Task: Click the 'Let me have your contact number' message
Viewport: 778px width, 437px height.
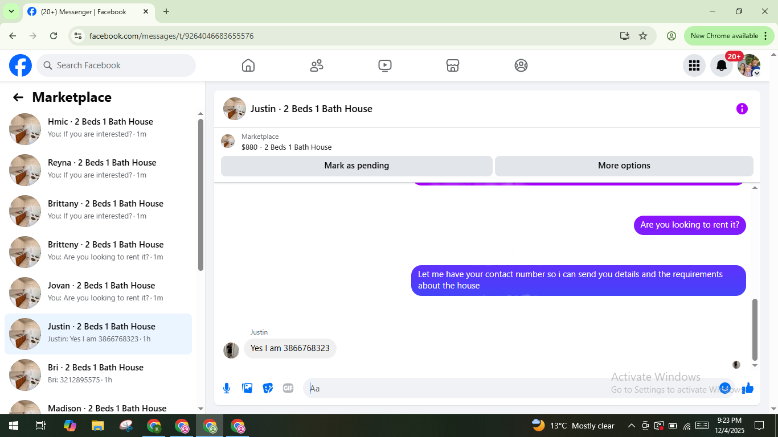Action: (x=579, y=280)
